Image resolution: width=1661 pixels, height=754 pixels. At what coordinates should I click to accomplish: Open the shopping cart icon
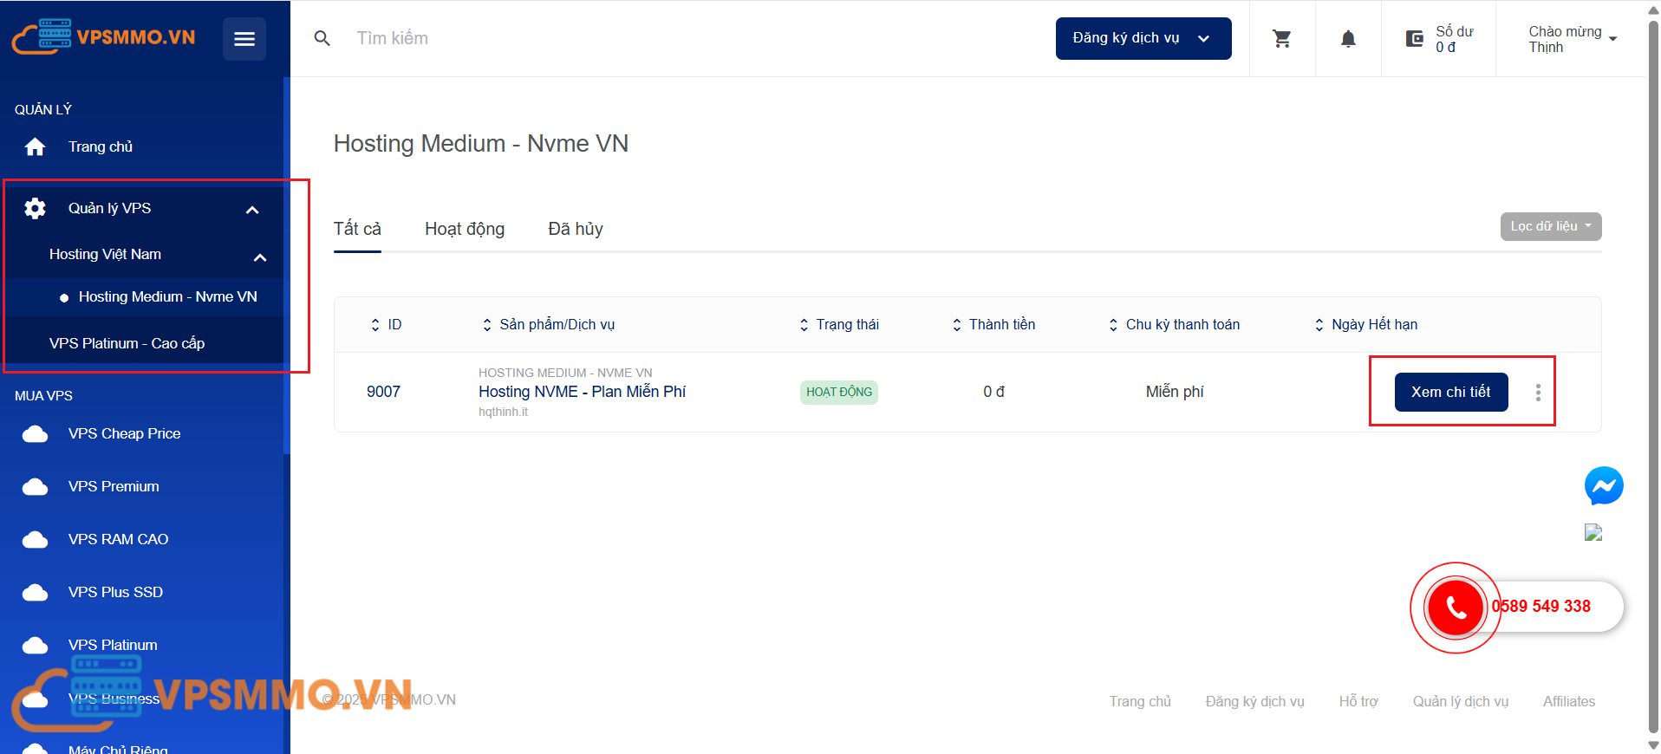pos(1281,39)
